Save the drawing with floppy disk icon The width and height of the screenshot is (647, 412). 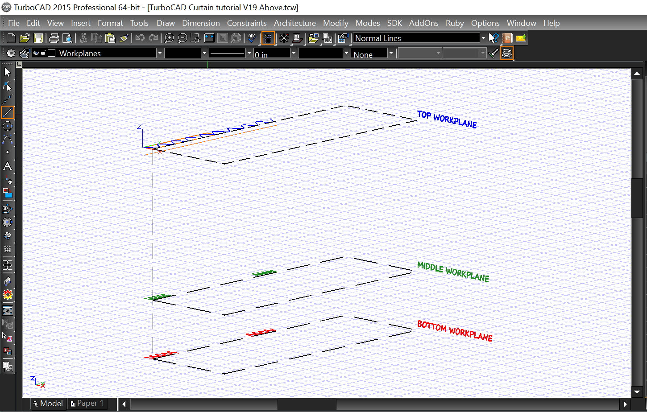click(x=38, y=38)
